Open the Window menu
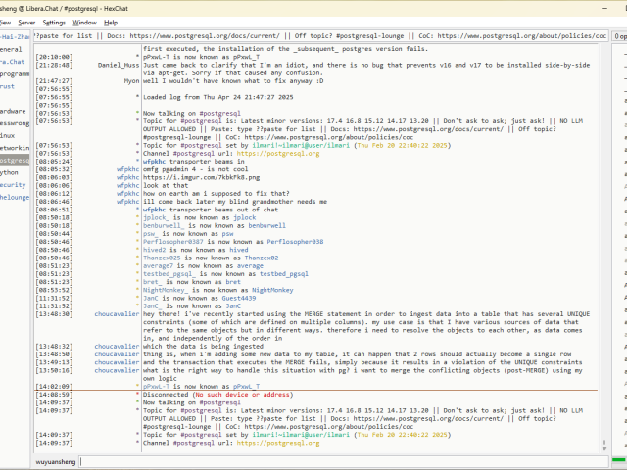This screenshot has width=627, height=470. point(85,22)
